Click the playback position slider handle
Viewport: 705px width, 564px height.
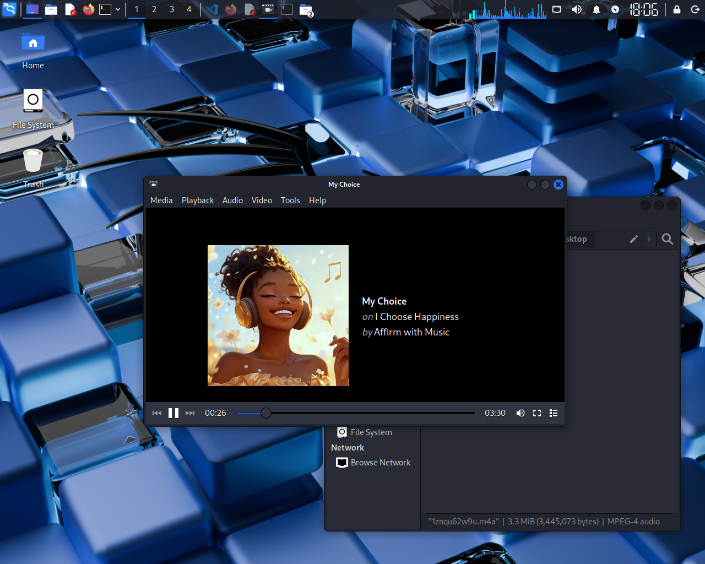[266, 413]
